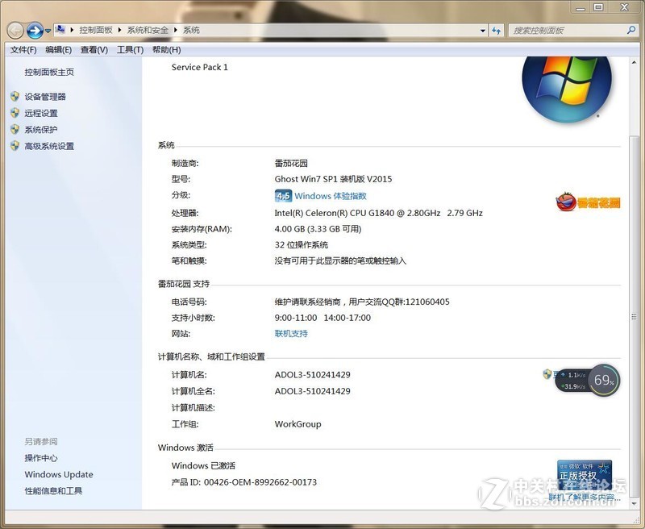The image size is (645, 529).
Task: Click the 番茄花园 OEM logo image
Action: click(x=589, y=202)
